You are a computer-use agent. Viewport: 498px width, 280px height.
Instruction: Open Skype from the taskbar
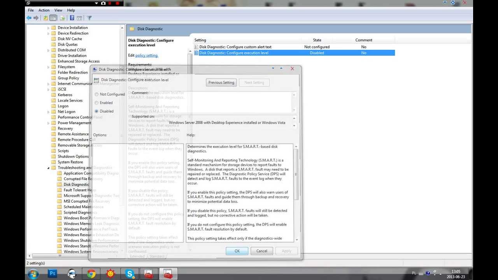point(130,274)
